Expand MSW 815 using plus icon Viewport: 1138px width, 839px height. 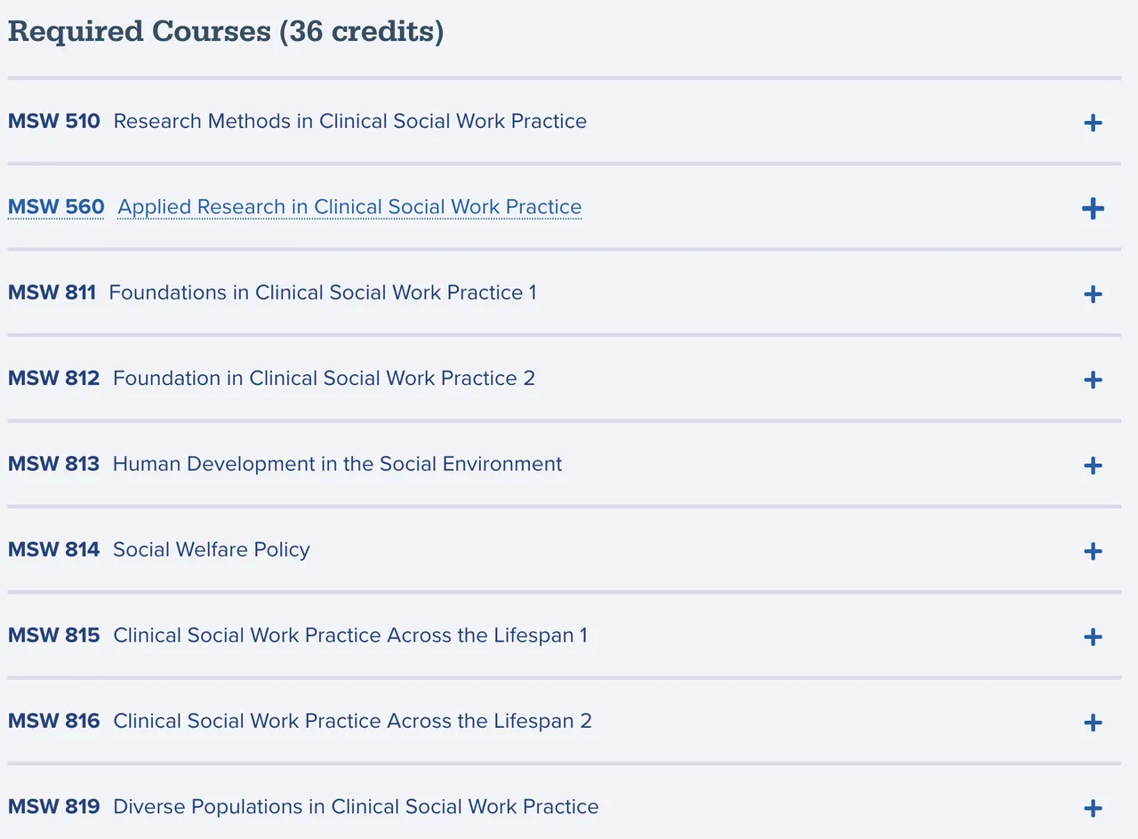click(x=1093, y=637)
